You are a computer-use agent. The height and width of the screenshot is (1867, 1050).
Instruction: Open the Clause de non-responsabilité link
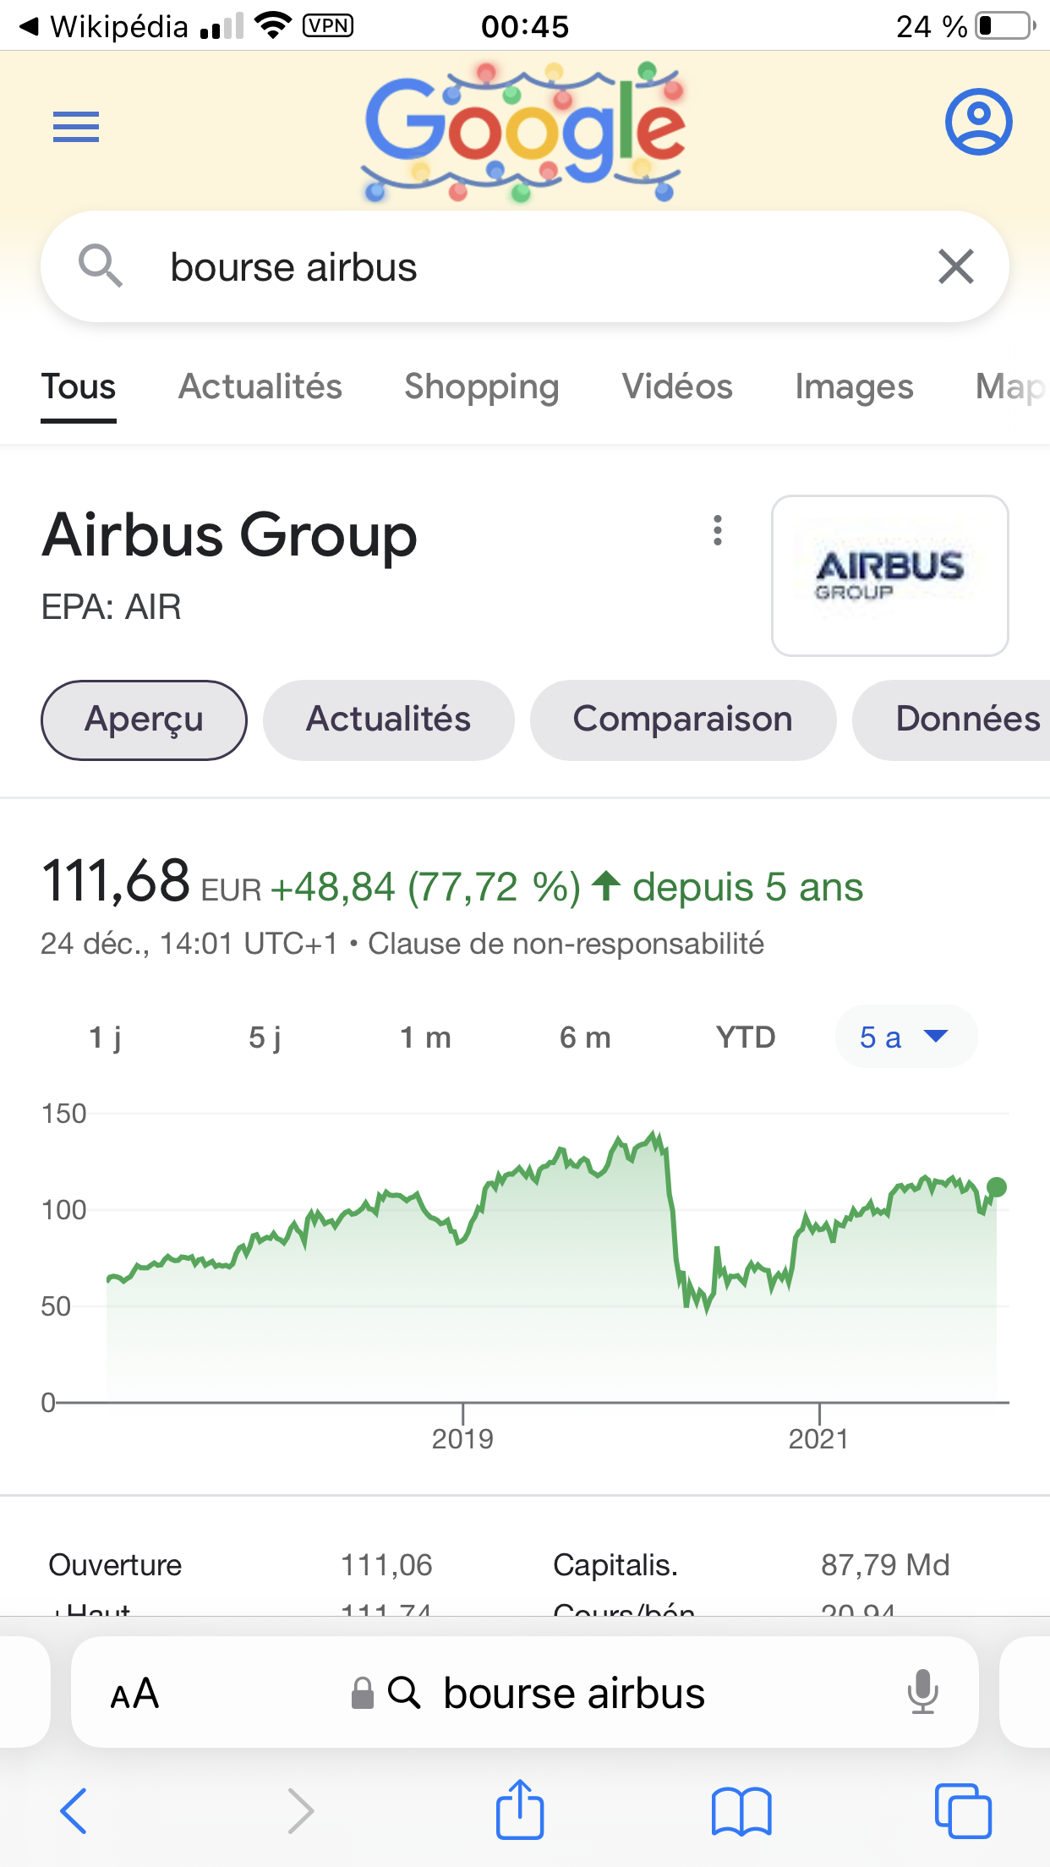(x=566, y=944)
